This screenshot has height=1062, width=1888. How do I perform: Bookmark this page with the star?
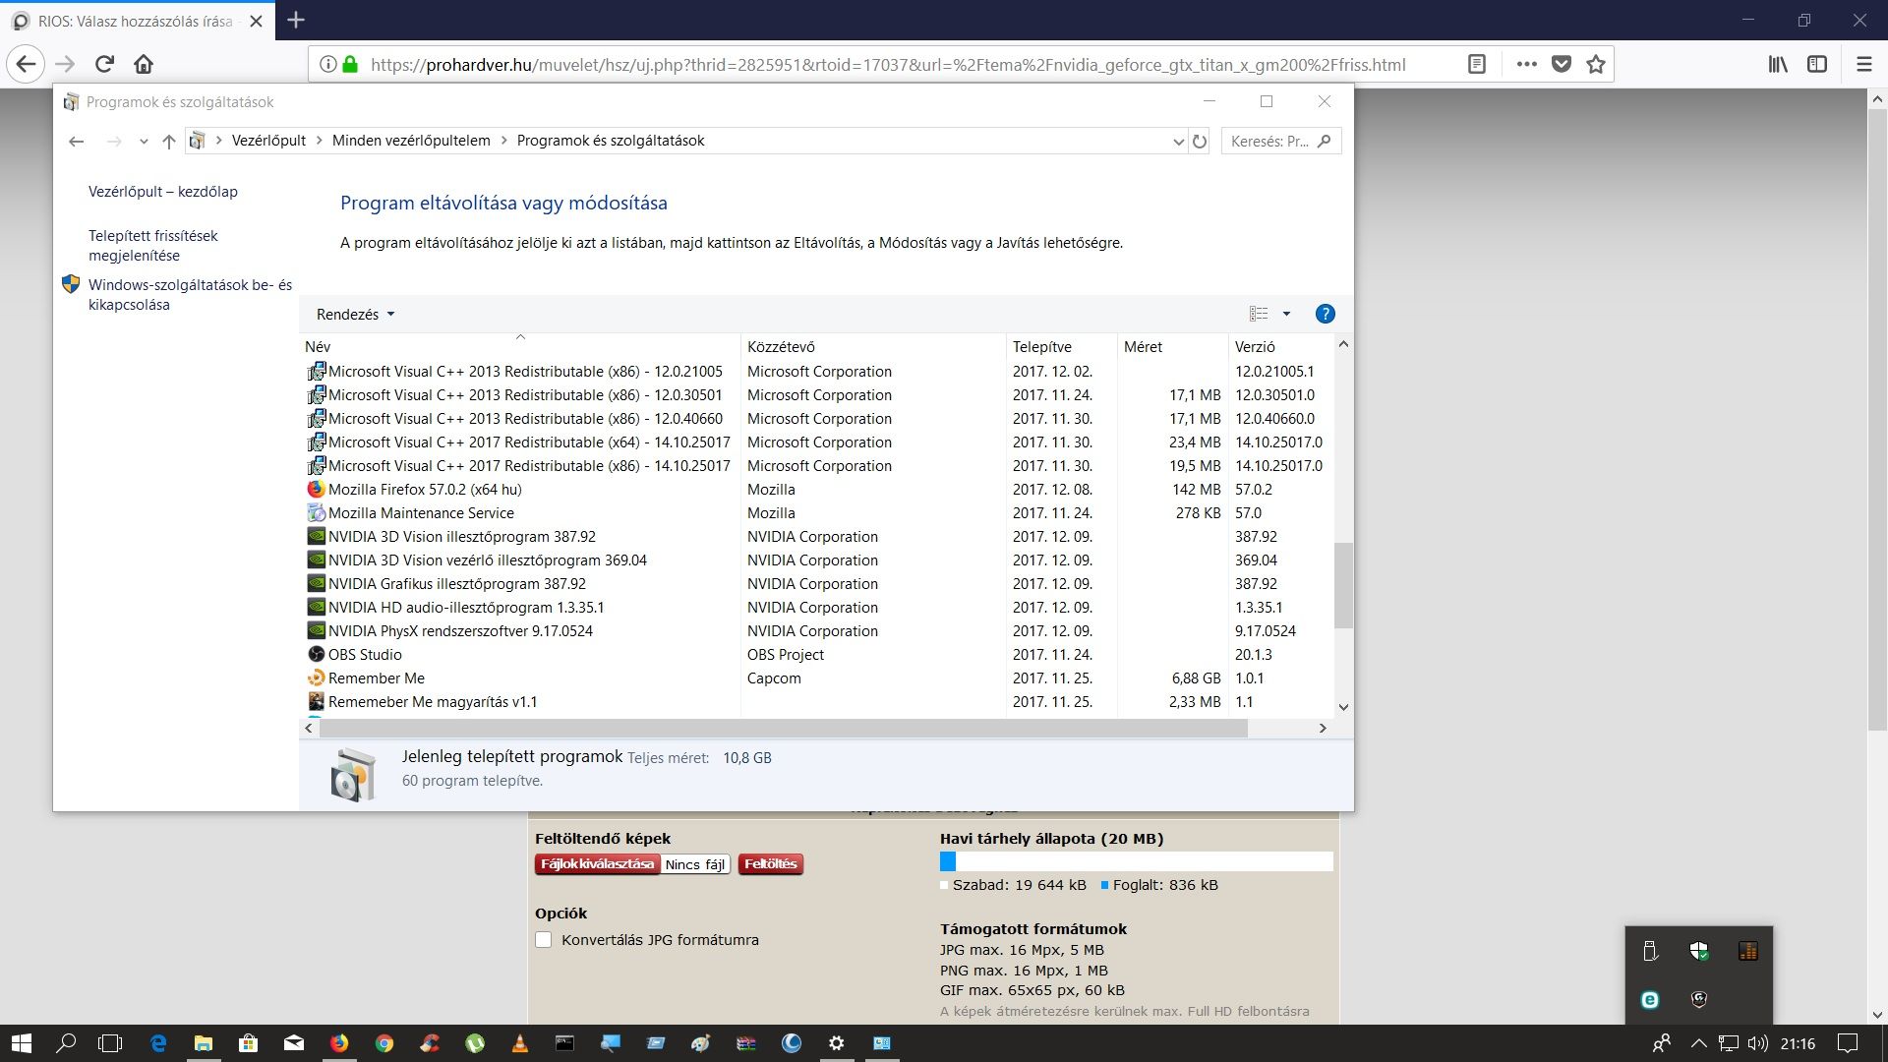[x=1595, y=65]
